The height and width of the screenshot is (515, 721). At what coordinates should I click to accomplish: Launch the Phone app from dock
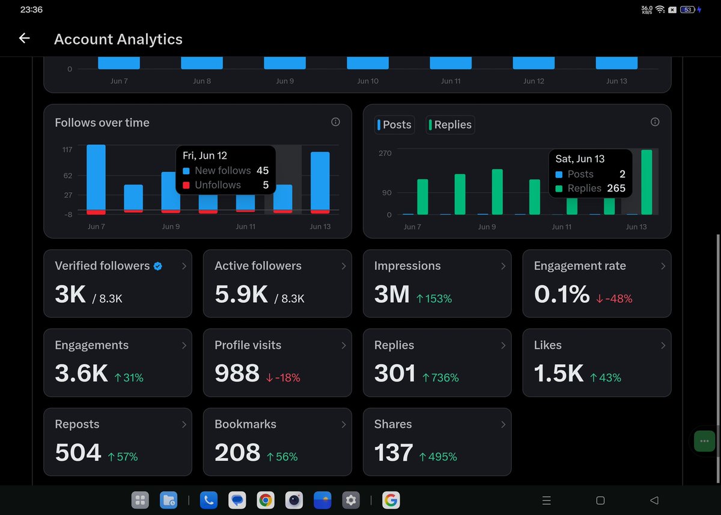click(x=208, y=500)
